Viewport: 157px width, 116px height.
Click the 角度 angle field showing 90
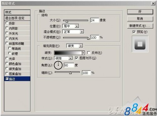coord(69,65)
